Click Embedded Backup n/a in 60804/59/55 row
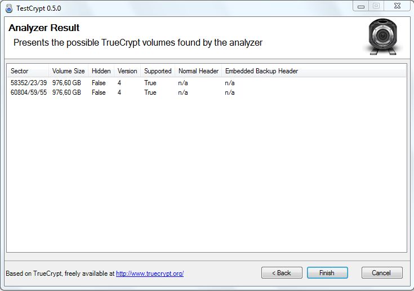This screenshot has height=291, width=414. tap(230, 92)
